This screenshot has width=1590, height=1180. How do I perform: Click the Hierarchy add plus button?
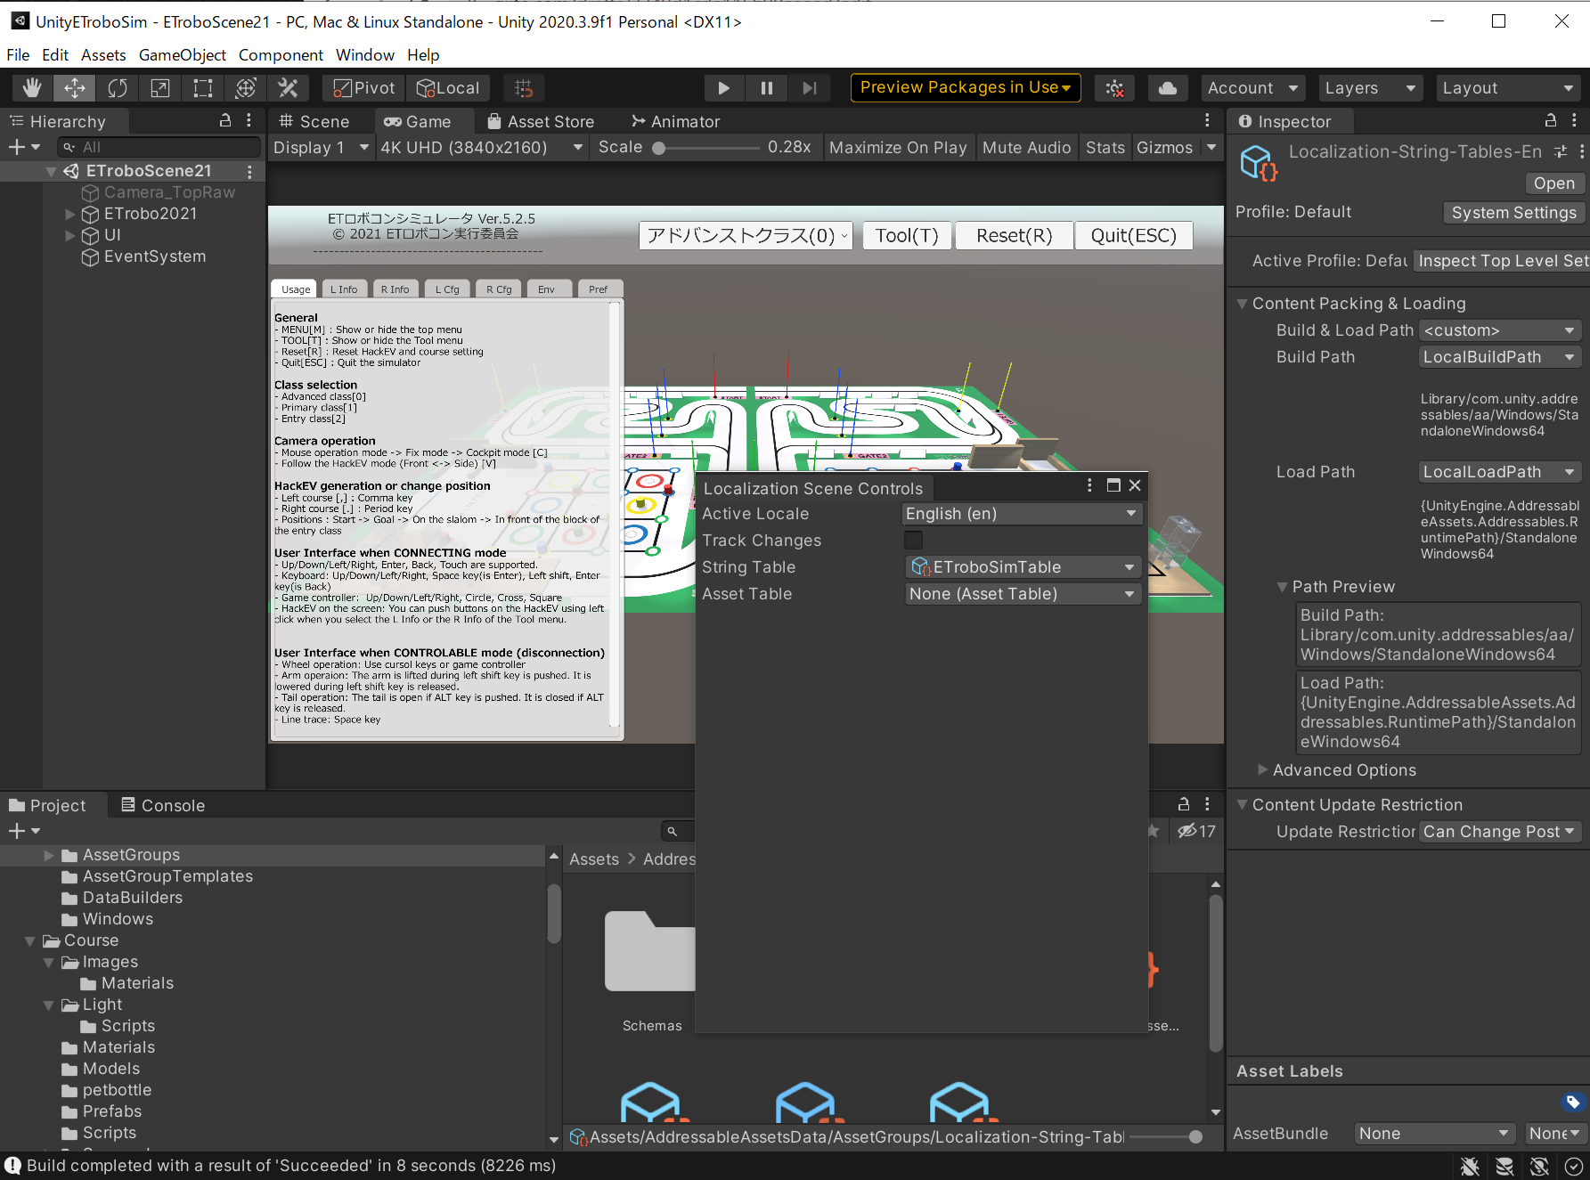tap(24, 147)
